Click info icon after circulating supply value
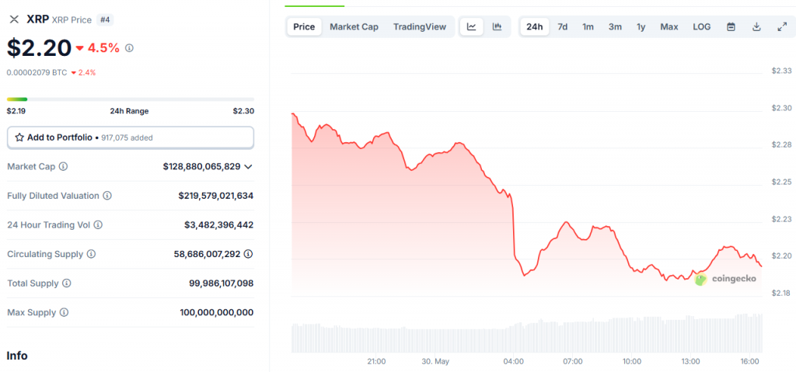Viewport: 796px width, 372px height. (248, 254)
